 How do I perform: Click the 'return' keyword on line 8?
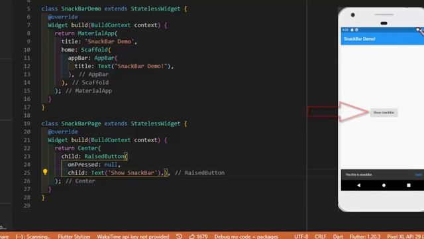pyautogui.click(x=65, y=33)
